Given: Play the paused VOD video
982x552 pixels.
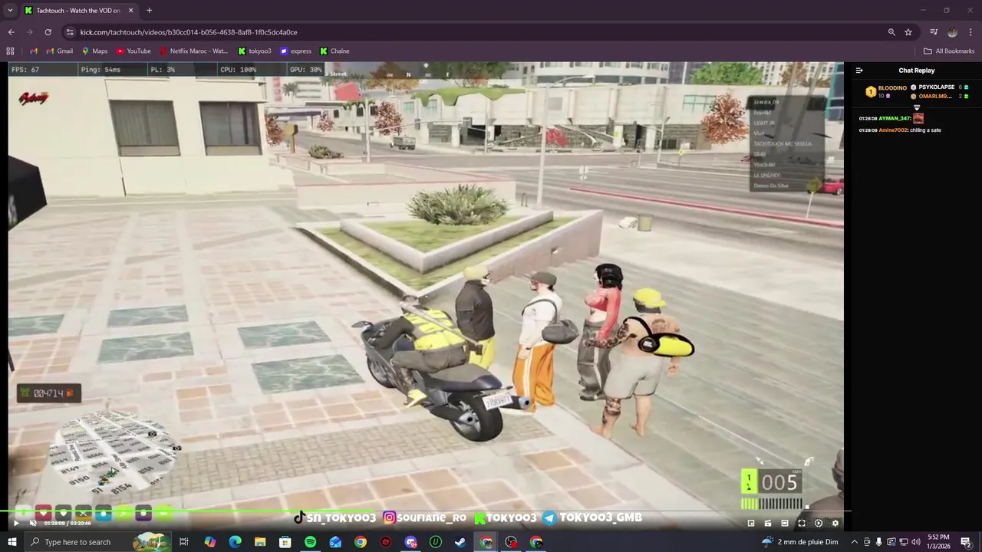Looking at the screenshot, I should (x=16, y=523).
